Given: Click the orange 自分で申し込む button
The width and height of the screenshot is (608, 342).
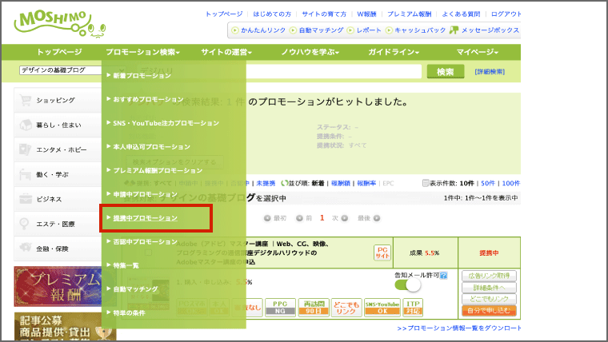Looking at the screenshot, I should pos(489,311).
